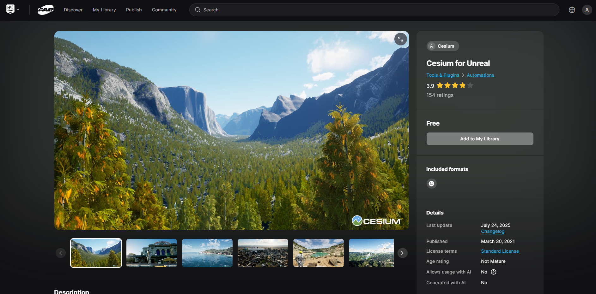
Task: Open the language globe selector
Action: 572,10
